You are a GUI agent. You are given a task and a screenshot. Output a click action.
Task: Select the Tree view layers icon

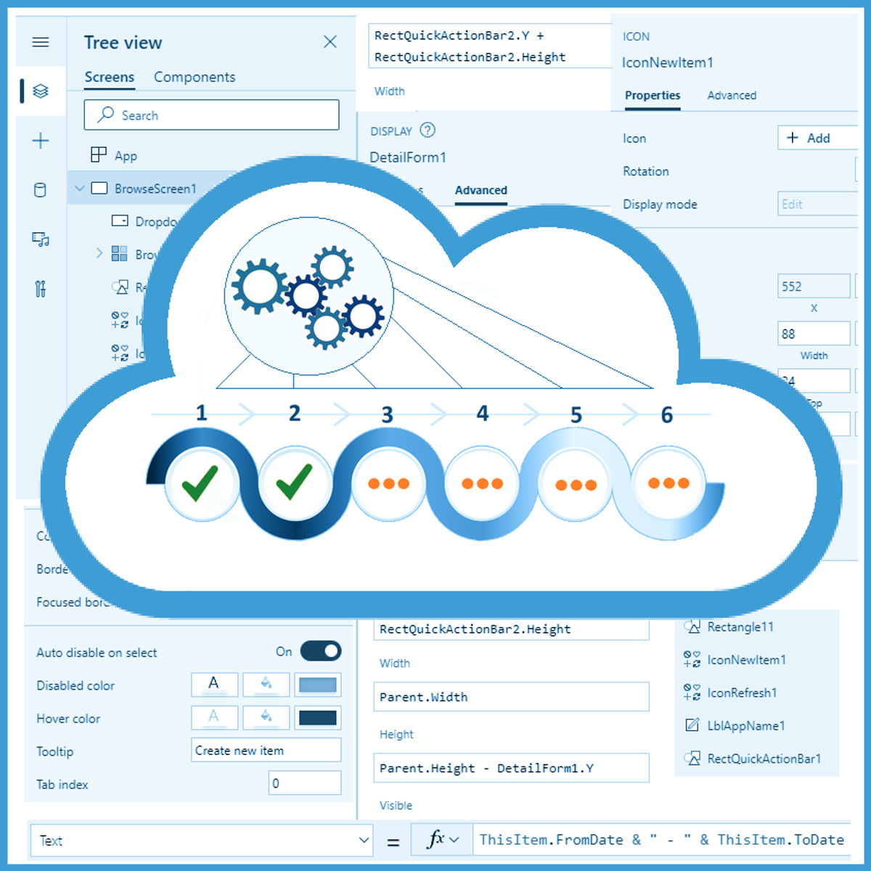[41, 91]
